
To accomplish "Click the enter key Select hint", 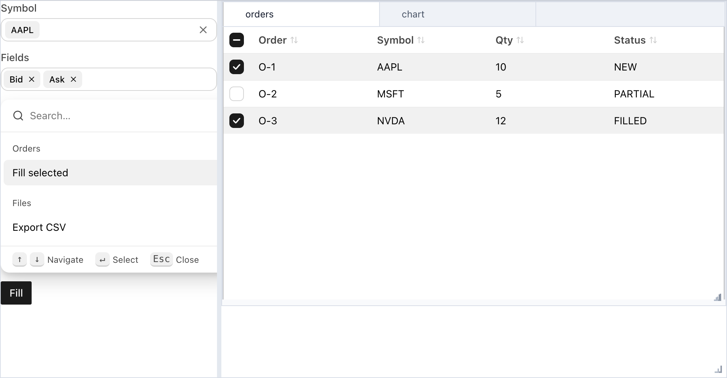I will click(103, 260).
